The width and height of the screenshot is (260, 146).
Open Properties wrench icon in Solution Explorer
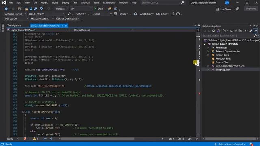coord(251,31)
